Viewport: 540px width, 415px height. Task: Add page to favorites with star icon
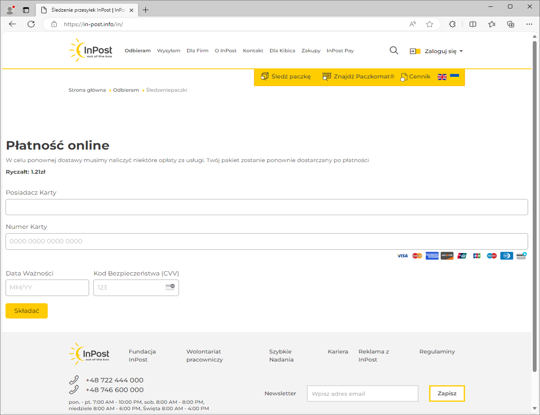[430, 24]
